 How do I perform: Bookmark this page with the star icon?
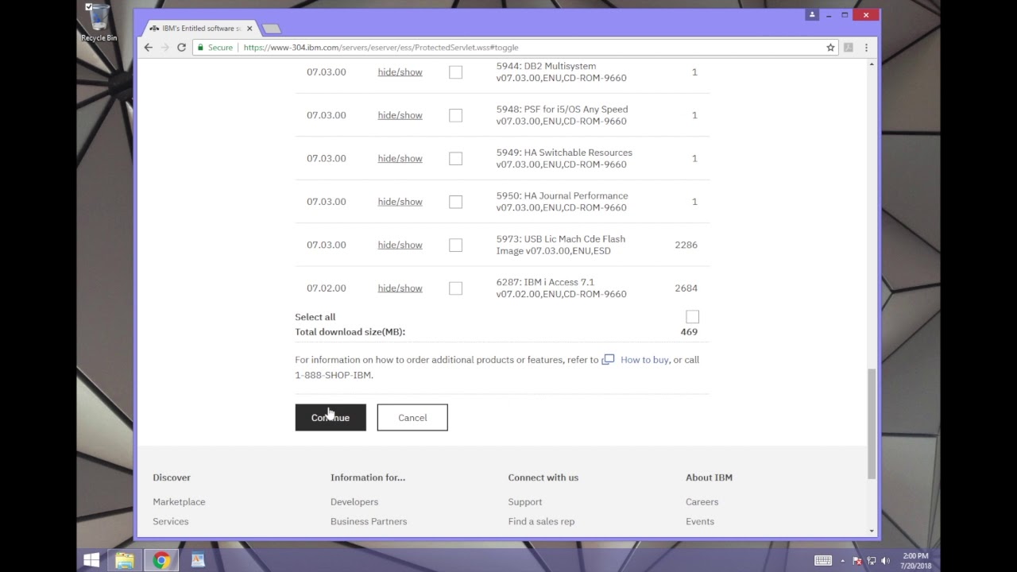click(830, 48)
